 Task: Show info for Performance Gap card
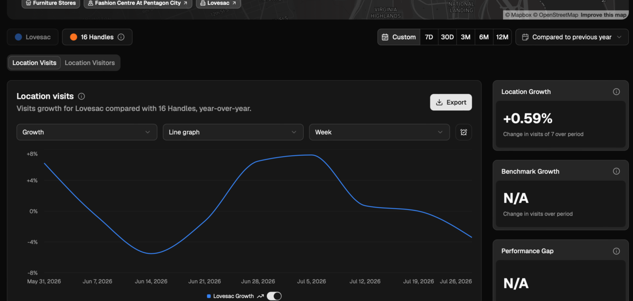[x=616, y=251]
